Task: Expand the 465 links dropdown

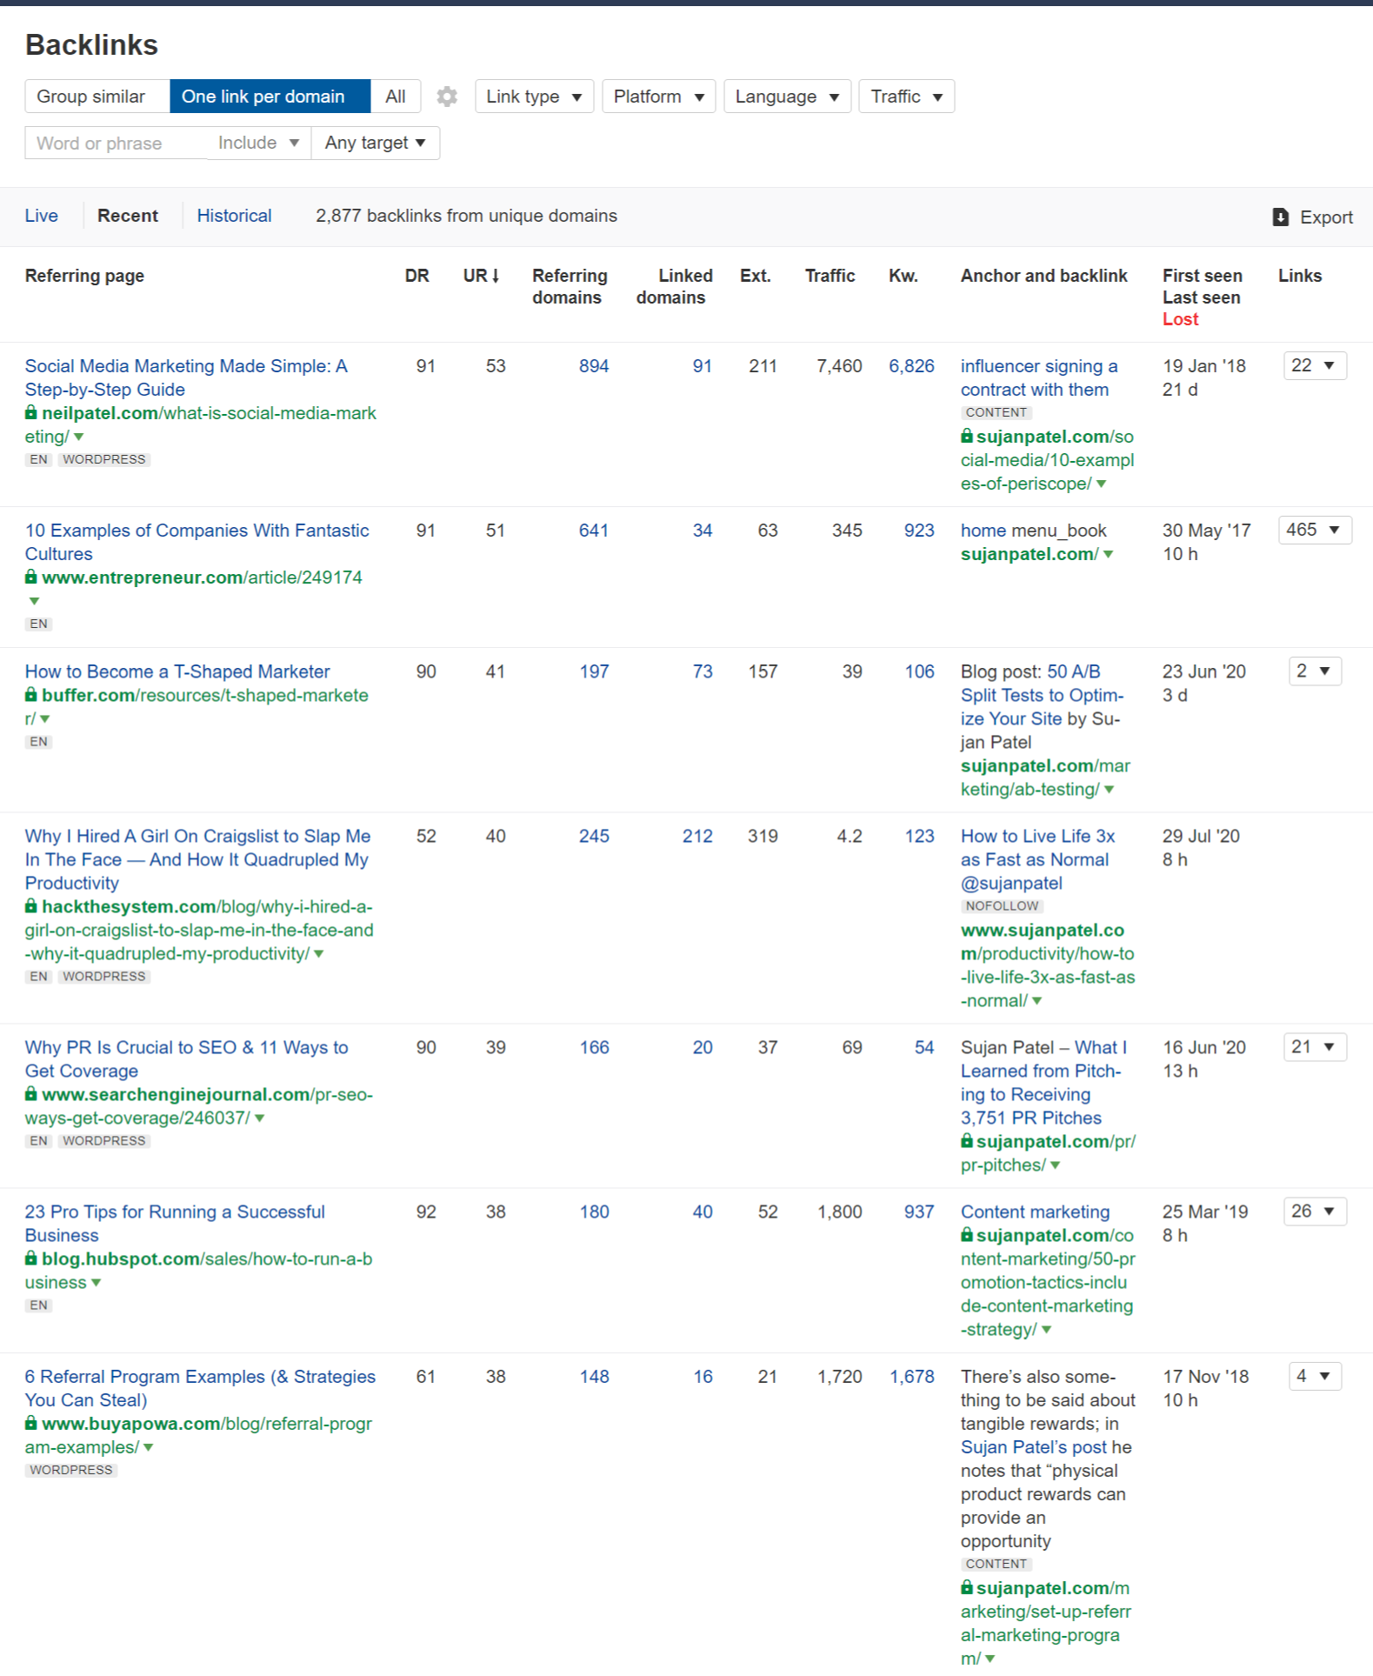Action: pyautogui.click(x=1314, y=530)
